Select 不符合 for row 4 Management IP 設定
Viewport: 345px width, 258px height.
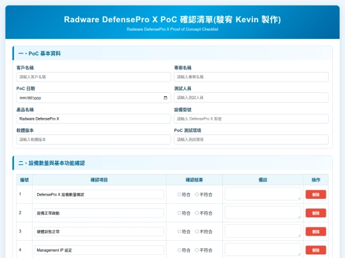coord(197,250)
